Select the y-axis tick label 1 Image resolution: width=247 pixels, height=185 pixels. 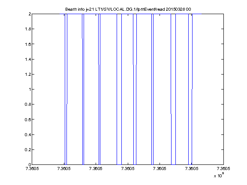pyautogui.click(x=30, y=89)
